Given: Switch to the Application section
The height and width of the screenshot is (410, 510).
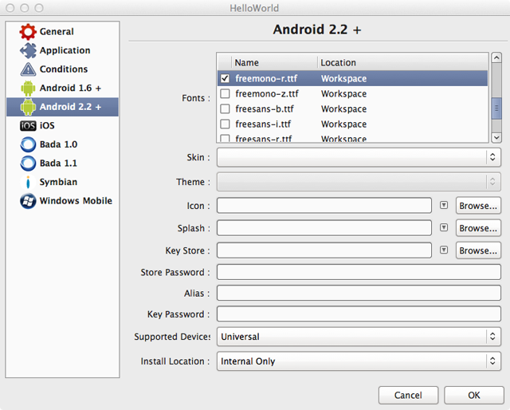Looking at the screenshot, I should tap(62, 50).
